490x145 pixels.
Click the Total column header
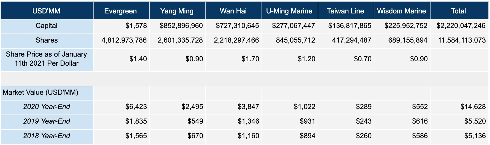coord(459,11)
